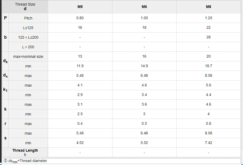The width and height of the screenshot is (243, 165).
Task: Select the L≤125 row label
Action: [28, 28]
